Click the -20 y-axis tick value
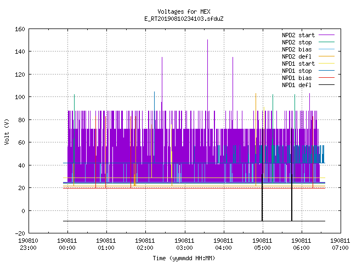The width and height of the screenshot is (351, 263). (x=20, y=233)
